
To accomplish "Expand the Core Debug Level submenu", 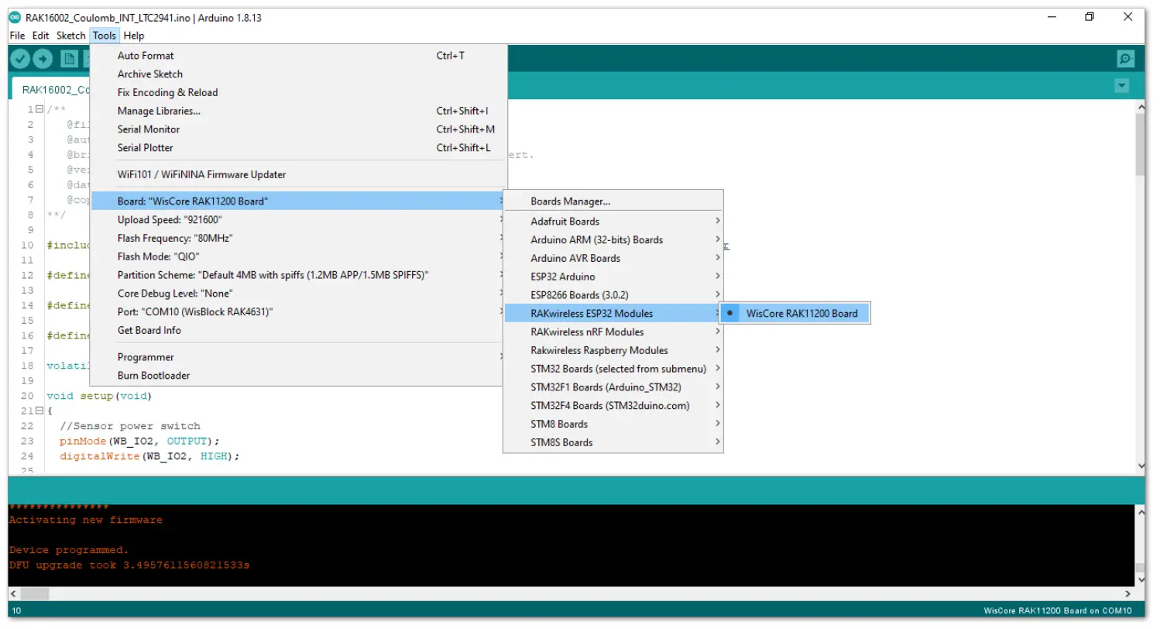I will 299,294.
